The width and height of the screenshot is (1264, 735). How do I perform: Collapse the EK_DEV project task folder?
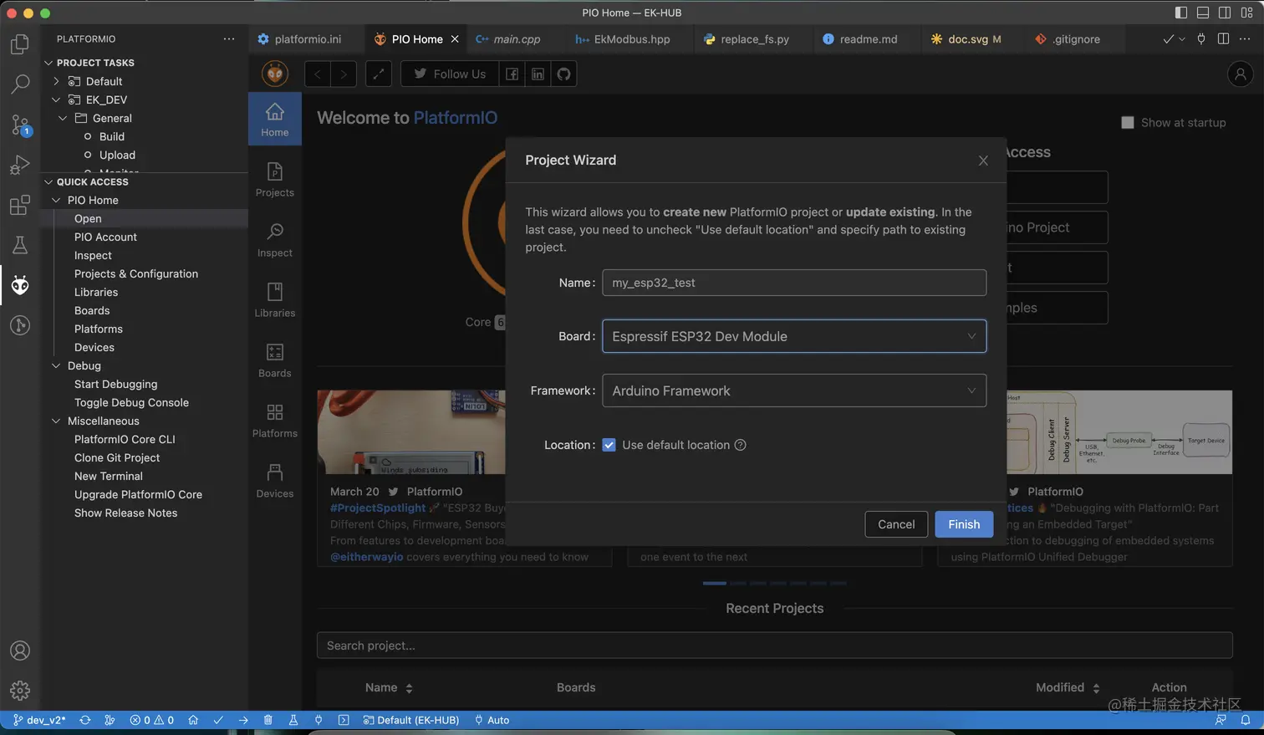tap(56, 100)
